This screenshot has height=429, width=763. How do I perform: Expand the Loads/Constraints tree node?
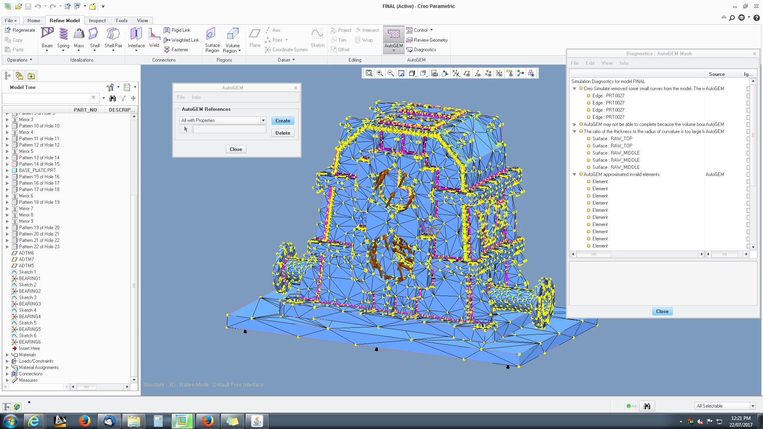[x=7, y=361]
